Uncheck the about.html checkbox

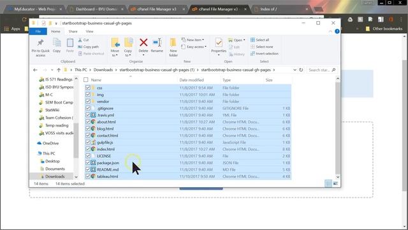point(88,122)
